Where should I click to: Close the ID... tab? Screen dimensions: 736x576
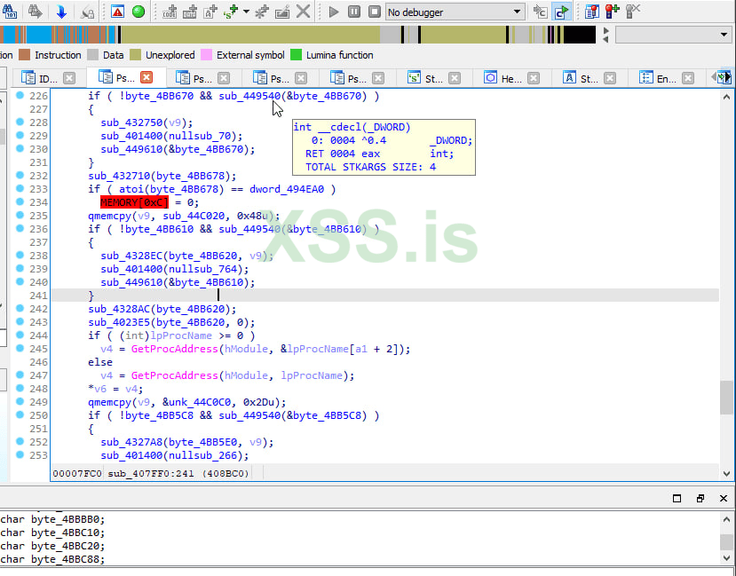(x=69, y=78)
